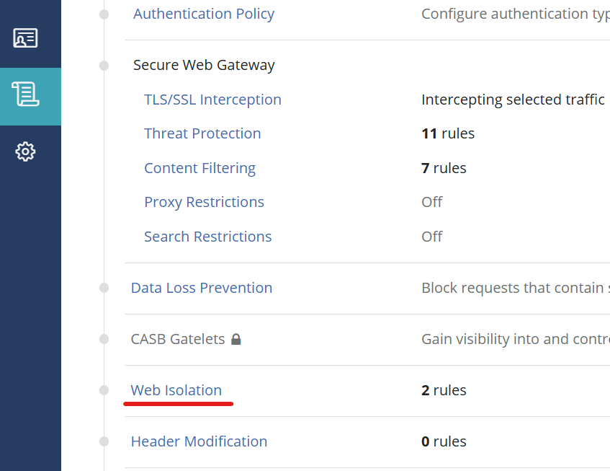
Task: Click the 11 rules count for Threat Protection
Action: (448, 133)
